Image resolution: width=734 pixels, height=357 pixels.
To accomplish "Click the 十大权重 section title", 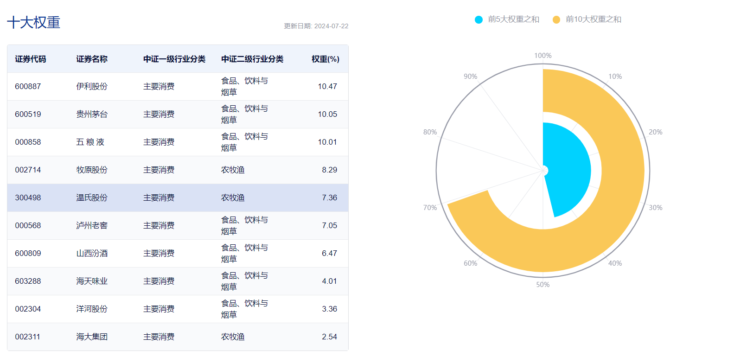I will pyautogui.click(x=34, y=23).
